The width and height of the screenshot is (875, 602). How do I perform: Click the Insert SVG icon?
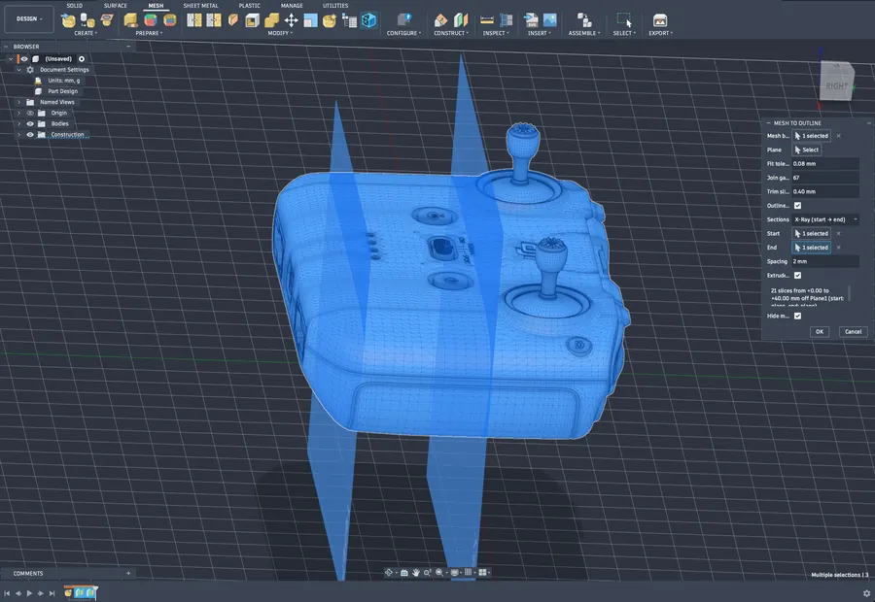point(531,20)
